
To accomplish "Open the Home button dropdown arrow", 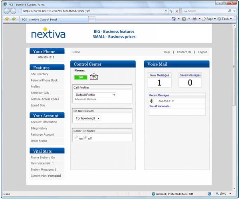I will (179, 19).
